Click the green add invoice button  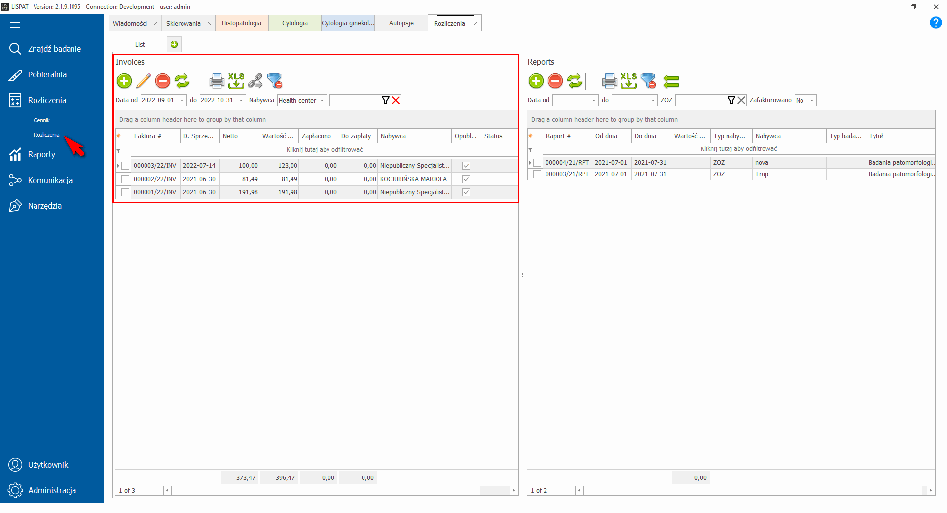(124, 81)
